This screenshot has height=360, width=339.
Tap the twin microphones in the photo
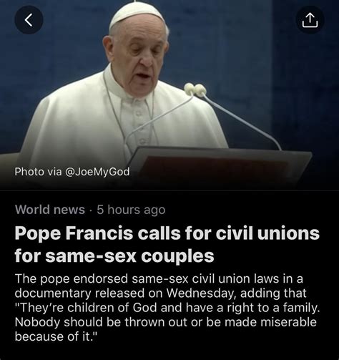[x=195, y=89]
